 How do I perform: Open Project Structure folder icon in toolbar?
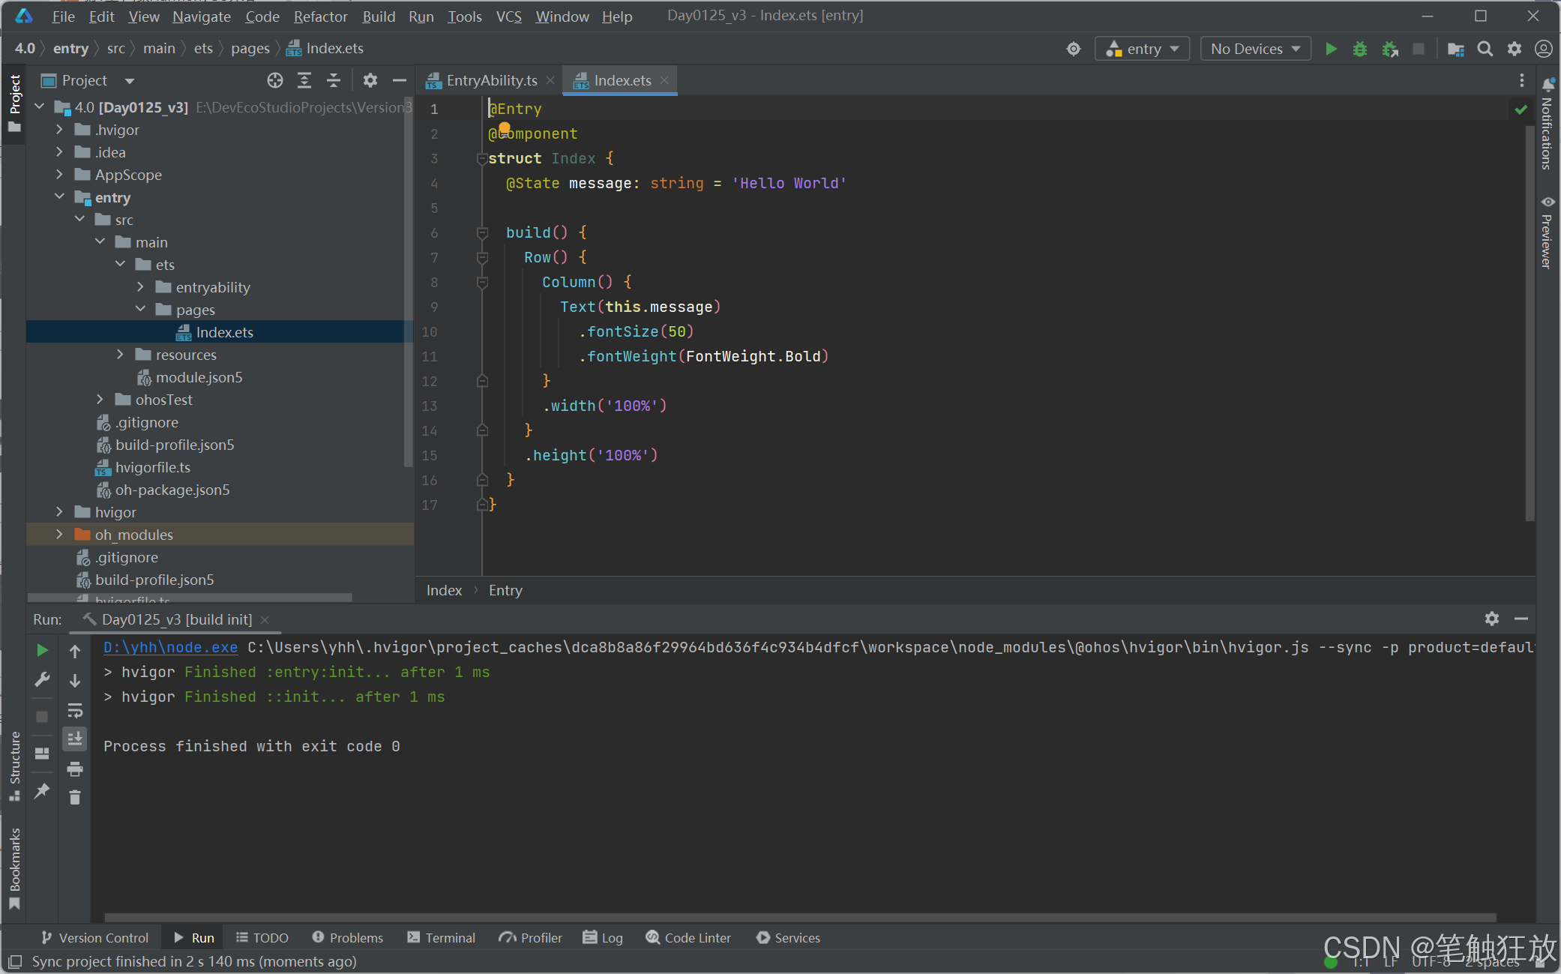pos(1455,49)
